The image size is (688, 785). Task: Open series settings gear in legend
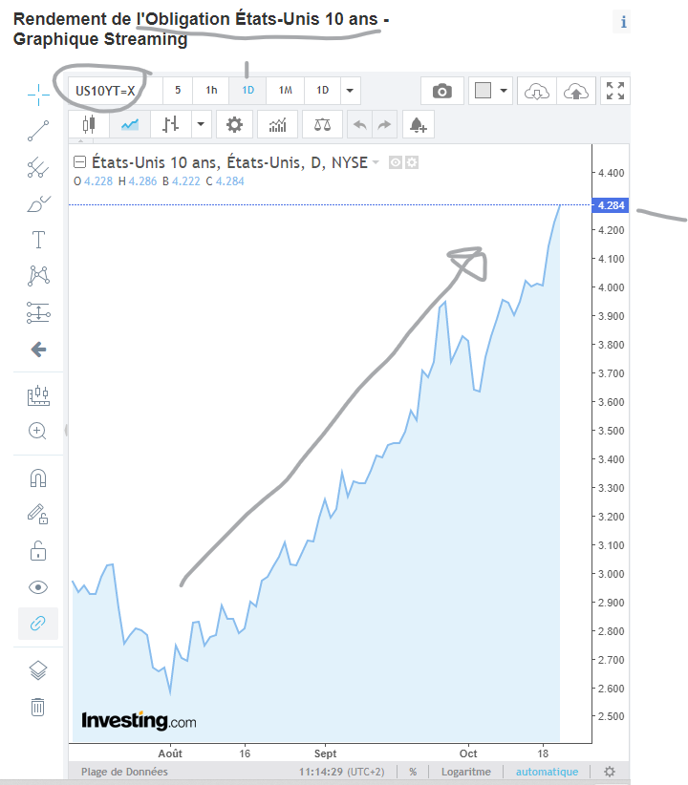[412, 162]
